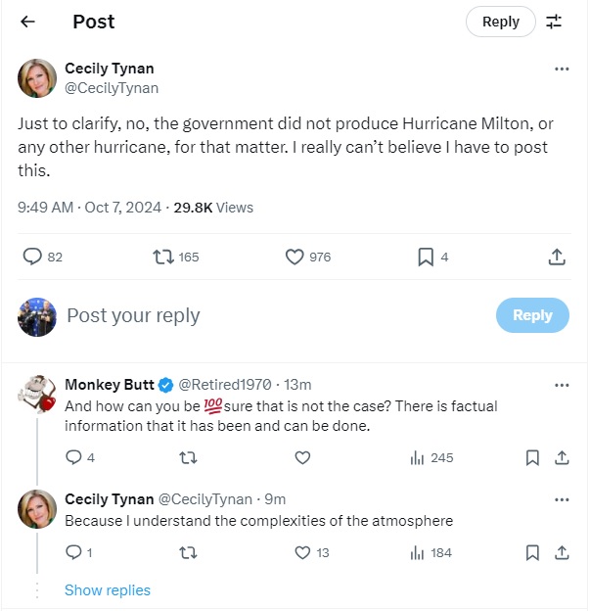590x611 pixels.
Task: Open more options on Monkey Butt's reply
Action: click(x=562, y=385)
